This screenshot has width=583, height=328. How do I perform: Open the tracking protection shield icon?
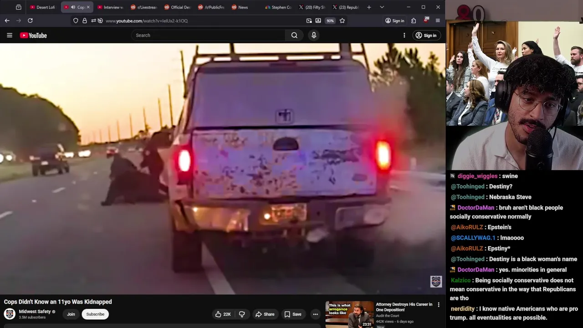[76, 20]
